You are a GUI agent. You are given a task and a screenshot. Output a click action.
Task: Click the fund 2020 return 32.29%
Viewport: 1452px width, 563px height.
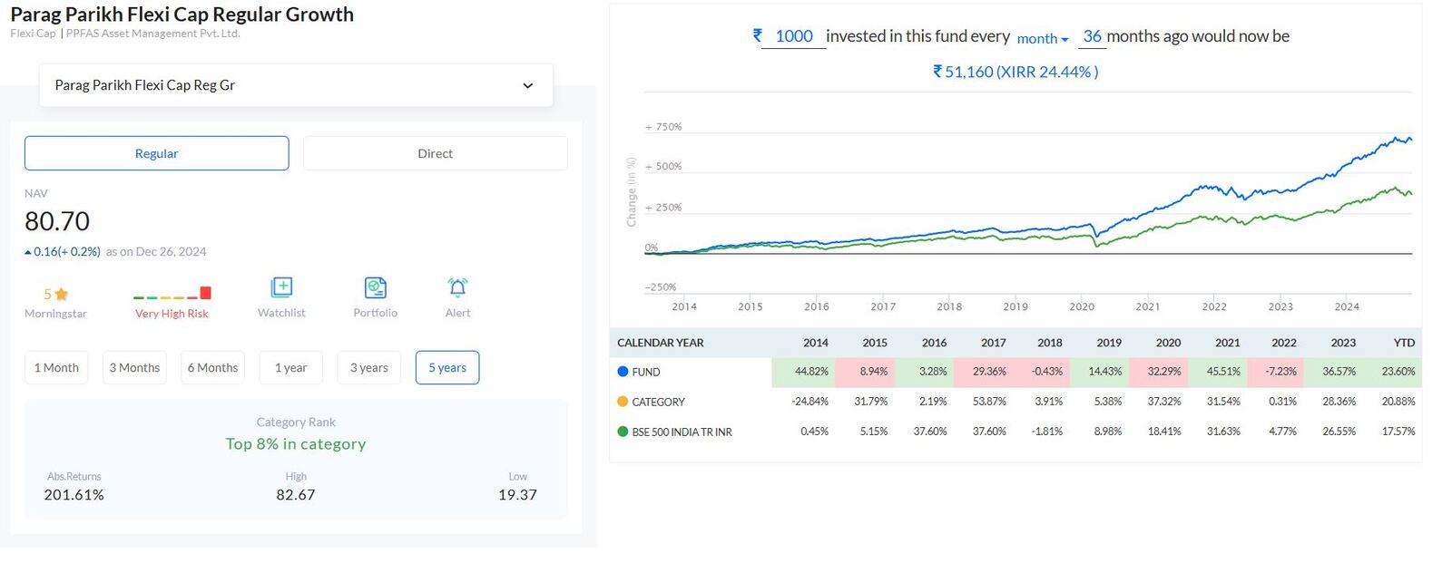click(1164, 372)
